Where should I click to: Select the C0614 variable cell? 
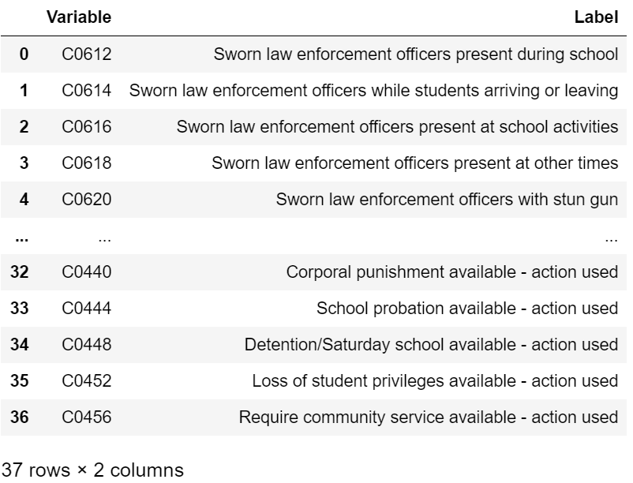(x=87, y=90)
